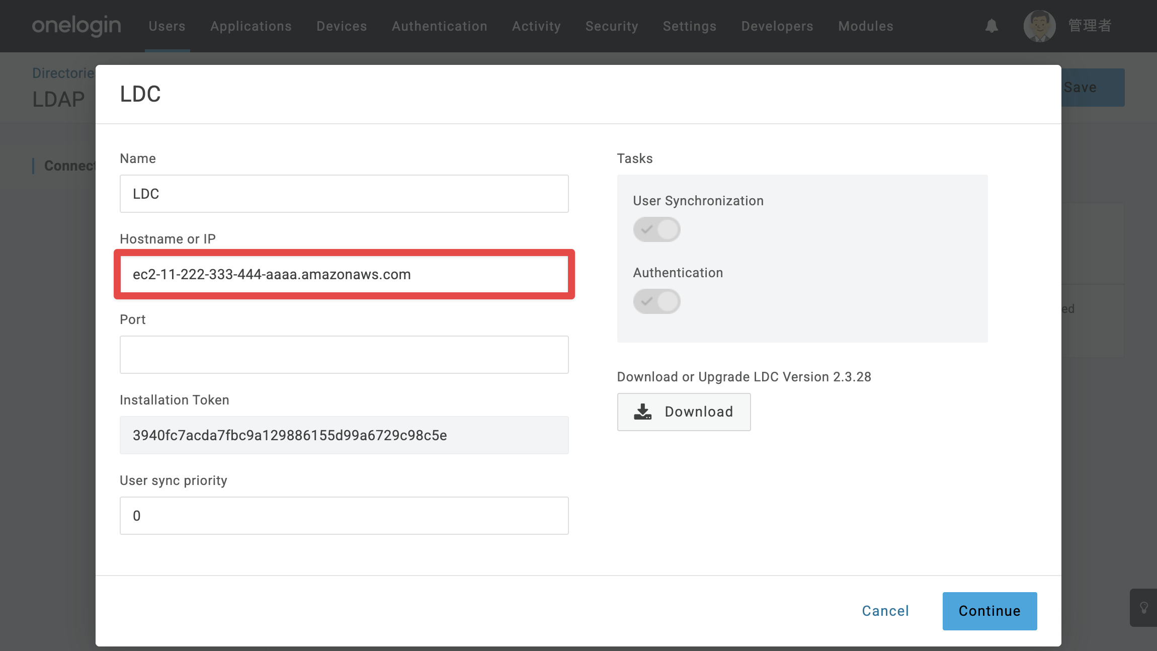Open the Authentication menu in navbar

tap(440, 26)
